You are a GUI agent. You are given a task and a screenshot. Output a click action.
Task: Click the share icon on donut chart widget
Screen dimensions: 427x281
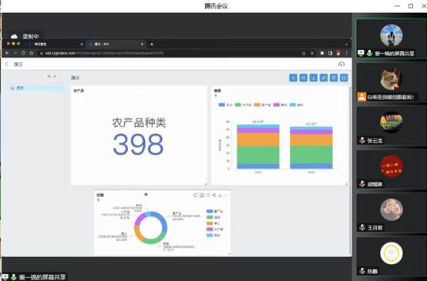(214, 195)
